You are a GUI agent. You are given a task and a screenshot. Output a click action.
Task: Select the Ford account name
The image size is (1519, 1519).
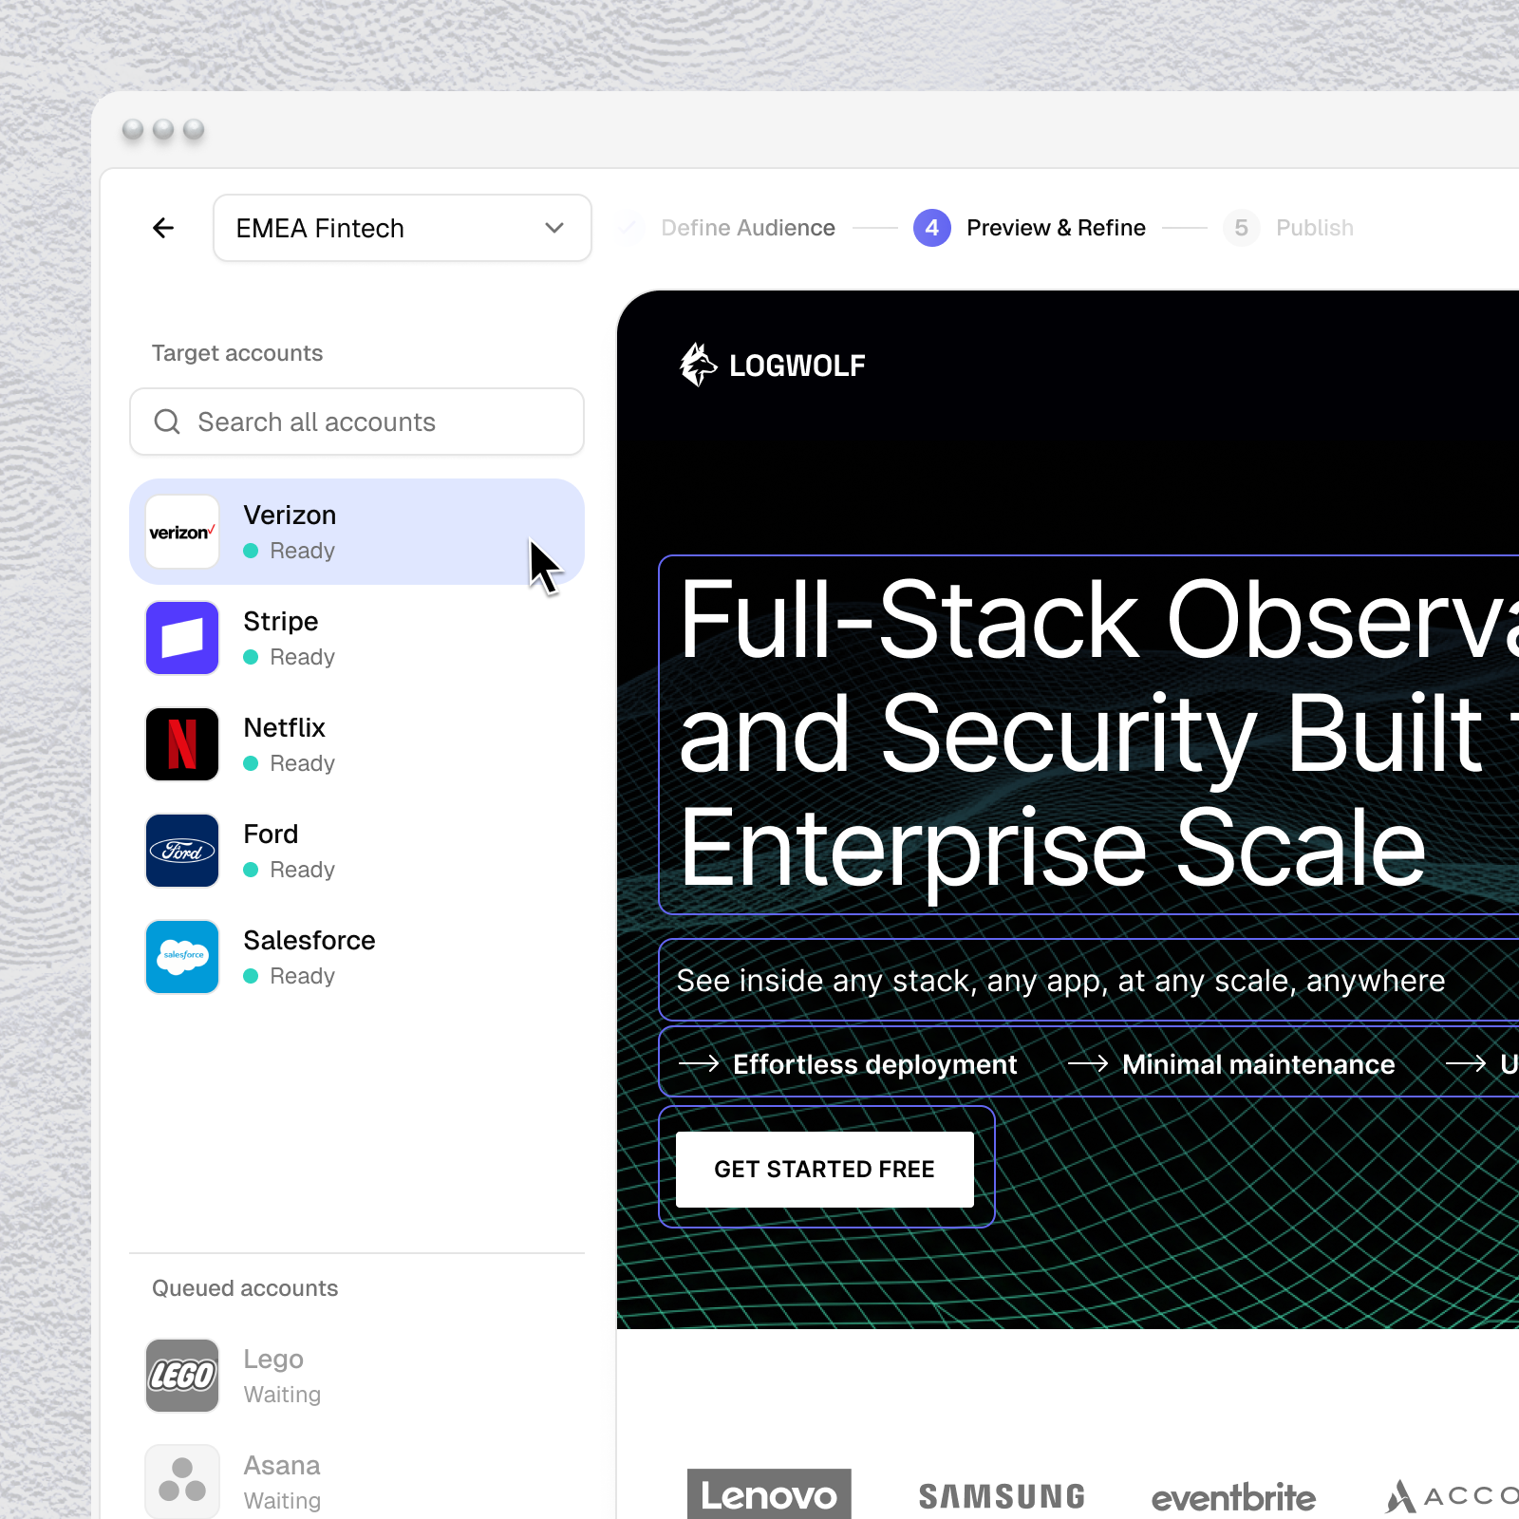tap(271, 835)
